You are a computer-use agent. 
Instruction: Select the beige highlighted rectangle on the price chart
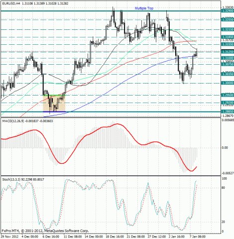(x=54, y=104)
